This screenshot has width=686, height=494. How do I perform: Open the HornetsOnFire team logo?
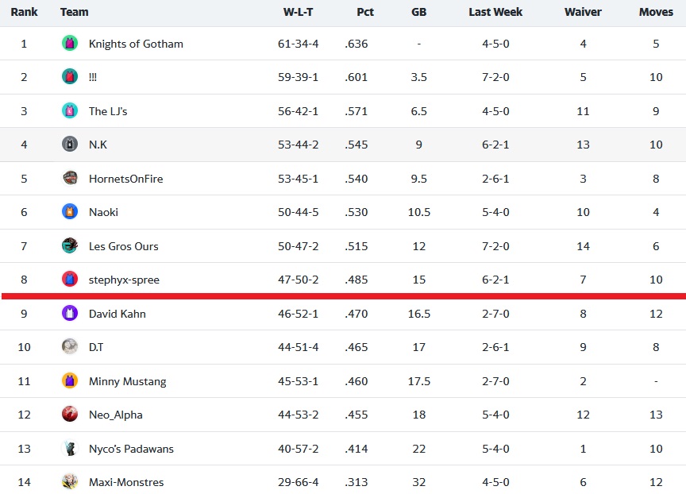click(70, 178)
